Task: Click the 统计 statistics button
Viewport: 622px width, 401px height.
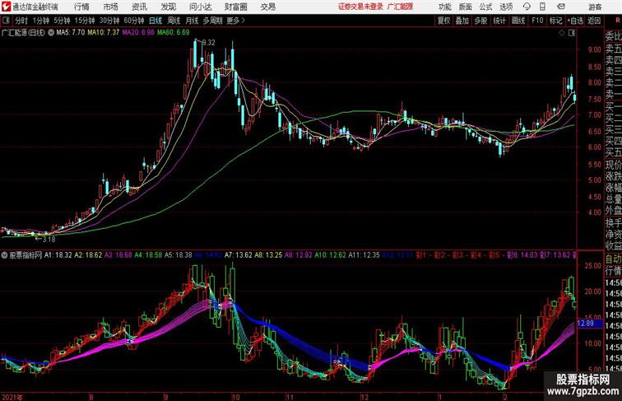Action: click(x=499, y=21)
